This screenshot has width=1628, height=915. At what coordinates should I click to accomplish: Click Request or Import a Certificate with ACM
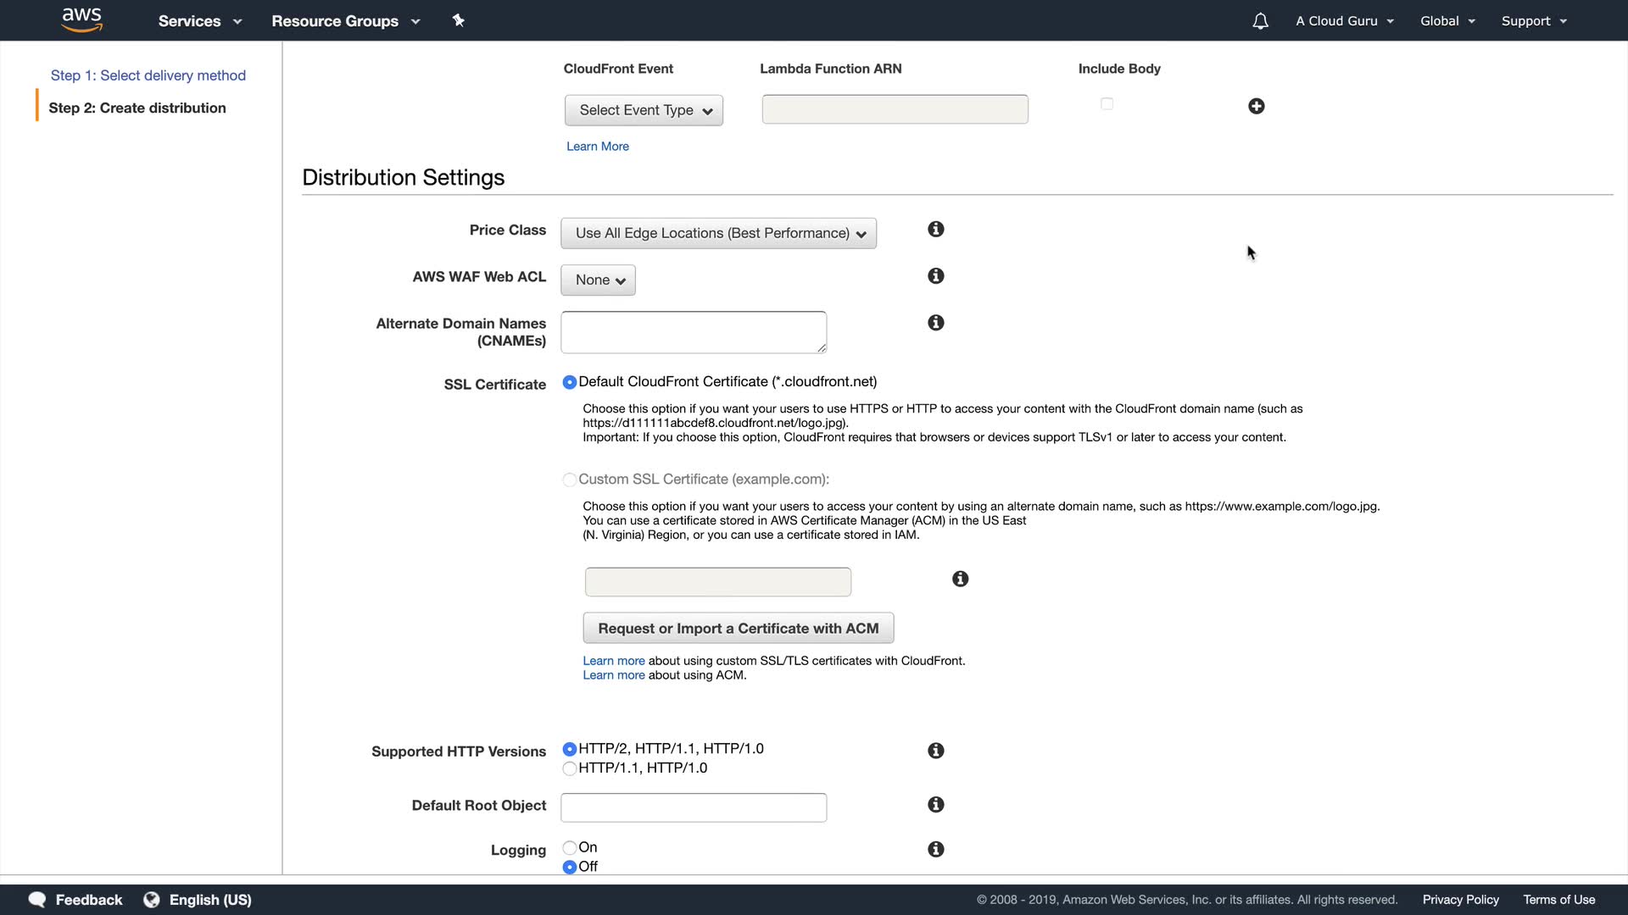pos(738,629)
